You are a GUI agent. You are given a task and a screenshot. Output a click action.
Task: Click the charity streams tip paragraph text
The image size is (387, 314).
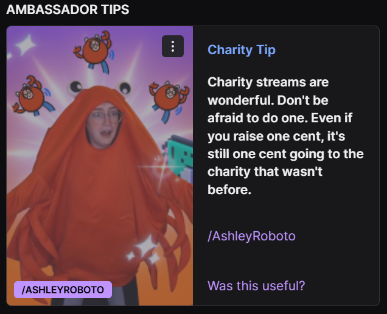[285, 136]
